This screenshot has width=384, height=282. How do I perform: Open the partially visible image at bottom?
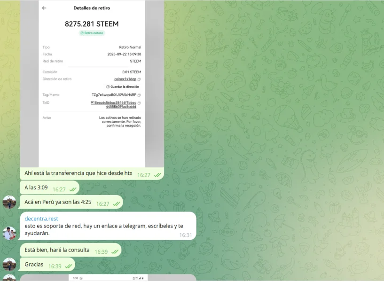108,278
